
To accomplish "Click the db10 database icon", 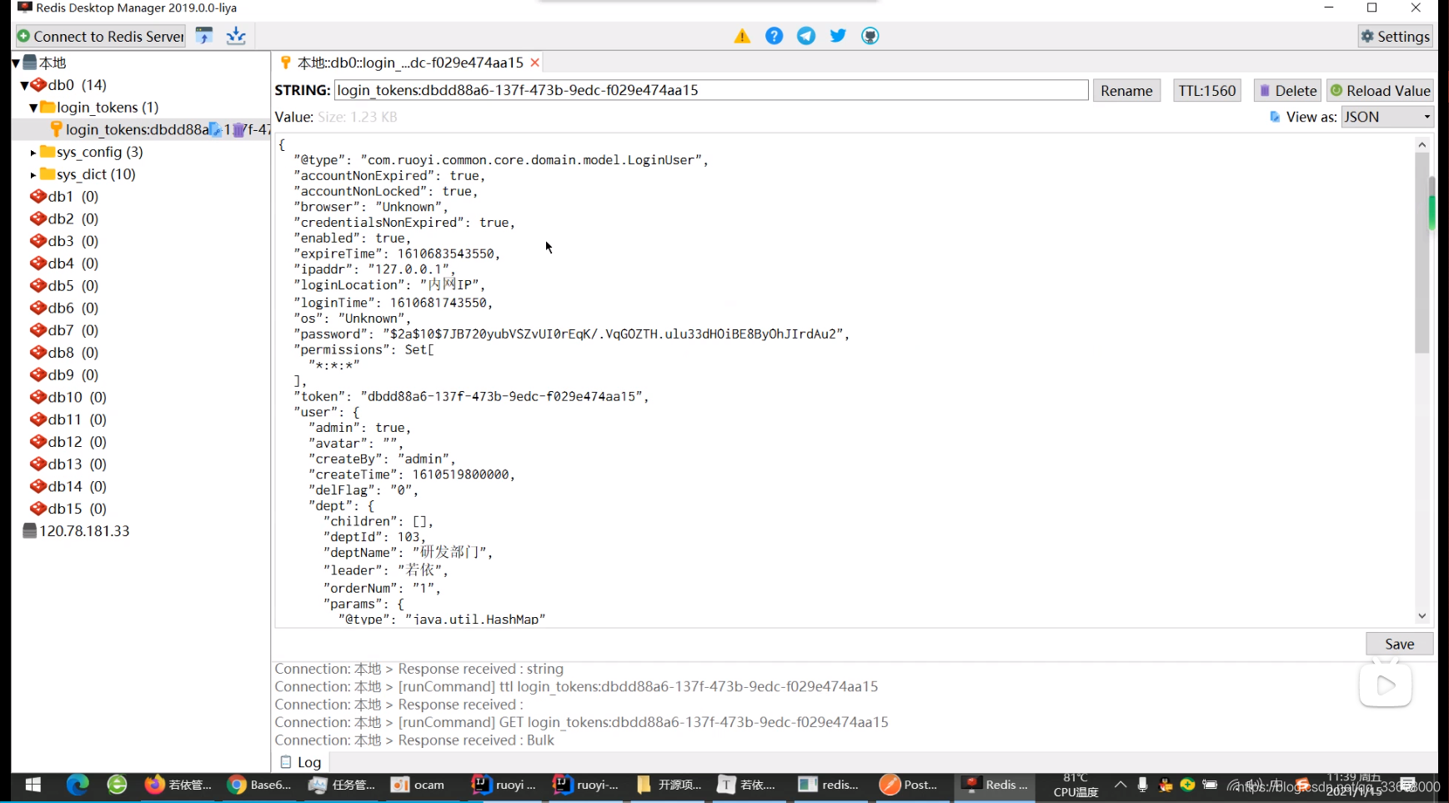I will click(38, 398).
